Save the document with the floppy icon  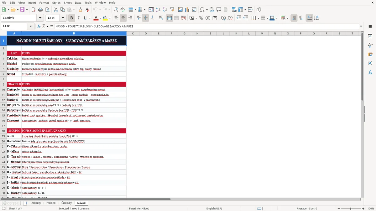(x=22, y=10)
